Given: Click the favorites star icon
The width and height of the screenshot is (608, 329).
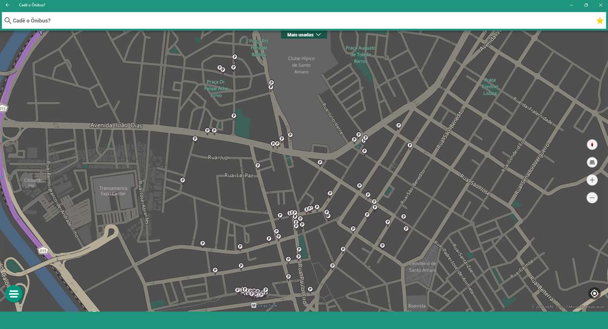Looking at the screenshot, I should coord(600,21).
